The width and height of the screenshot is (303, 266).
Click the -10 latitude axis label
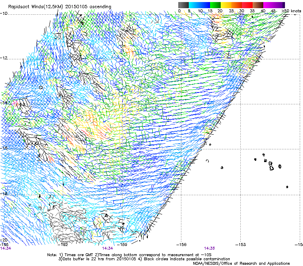pyautogui.click(x=4, y=14)
